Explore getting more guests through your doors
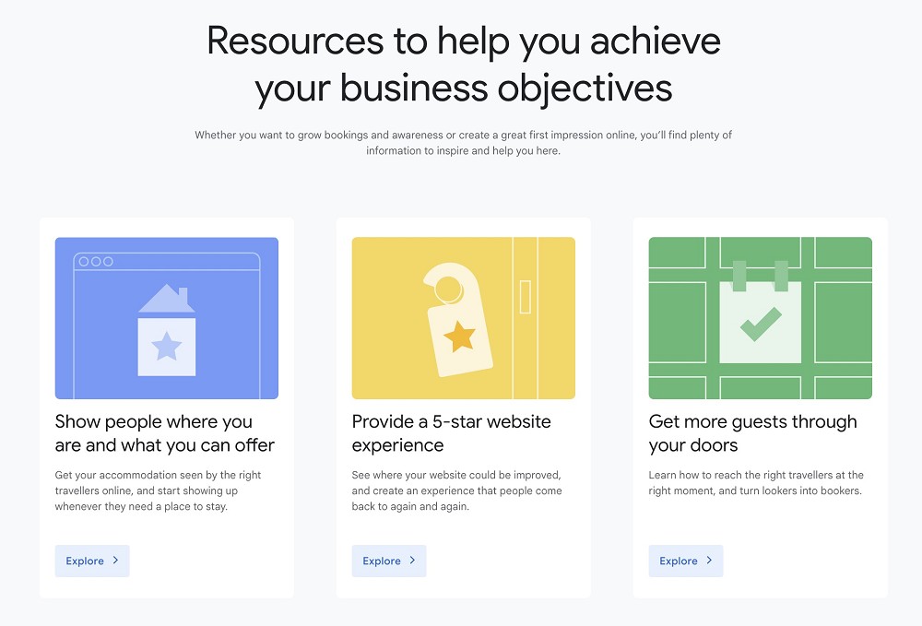The height and width of the screenshot is (626, 922). click(686, 561)
